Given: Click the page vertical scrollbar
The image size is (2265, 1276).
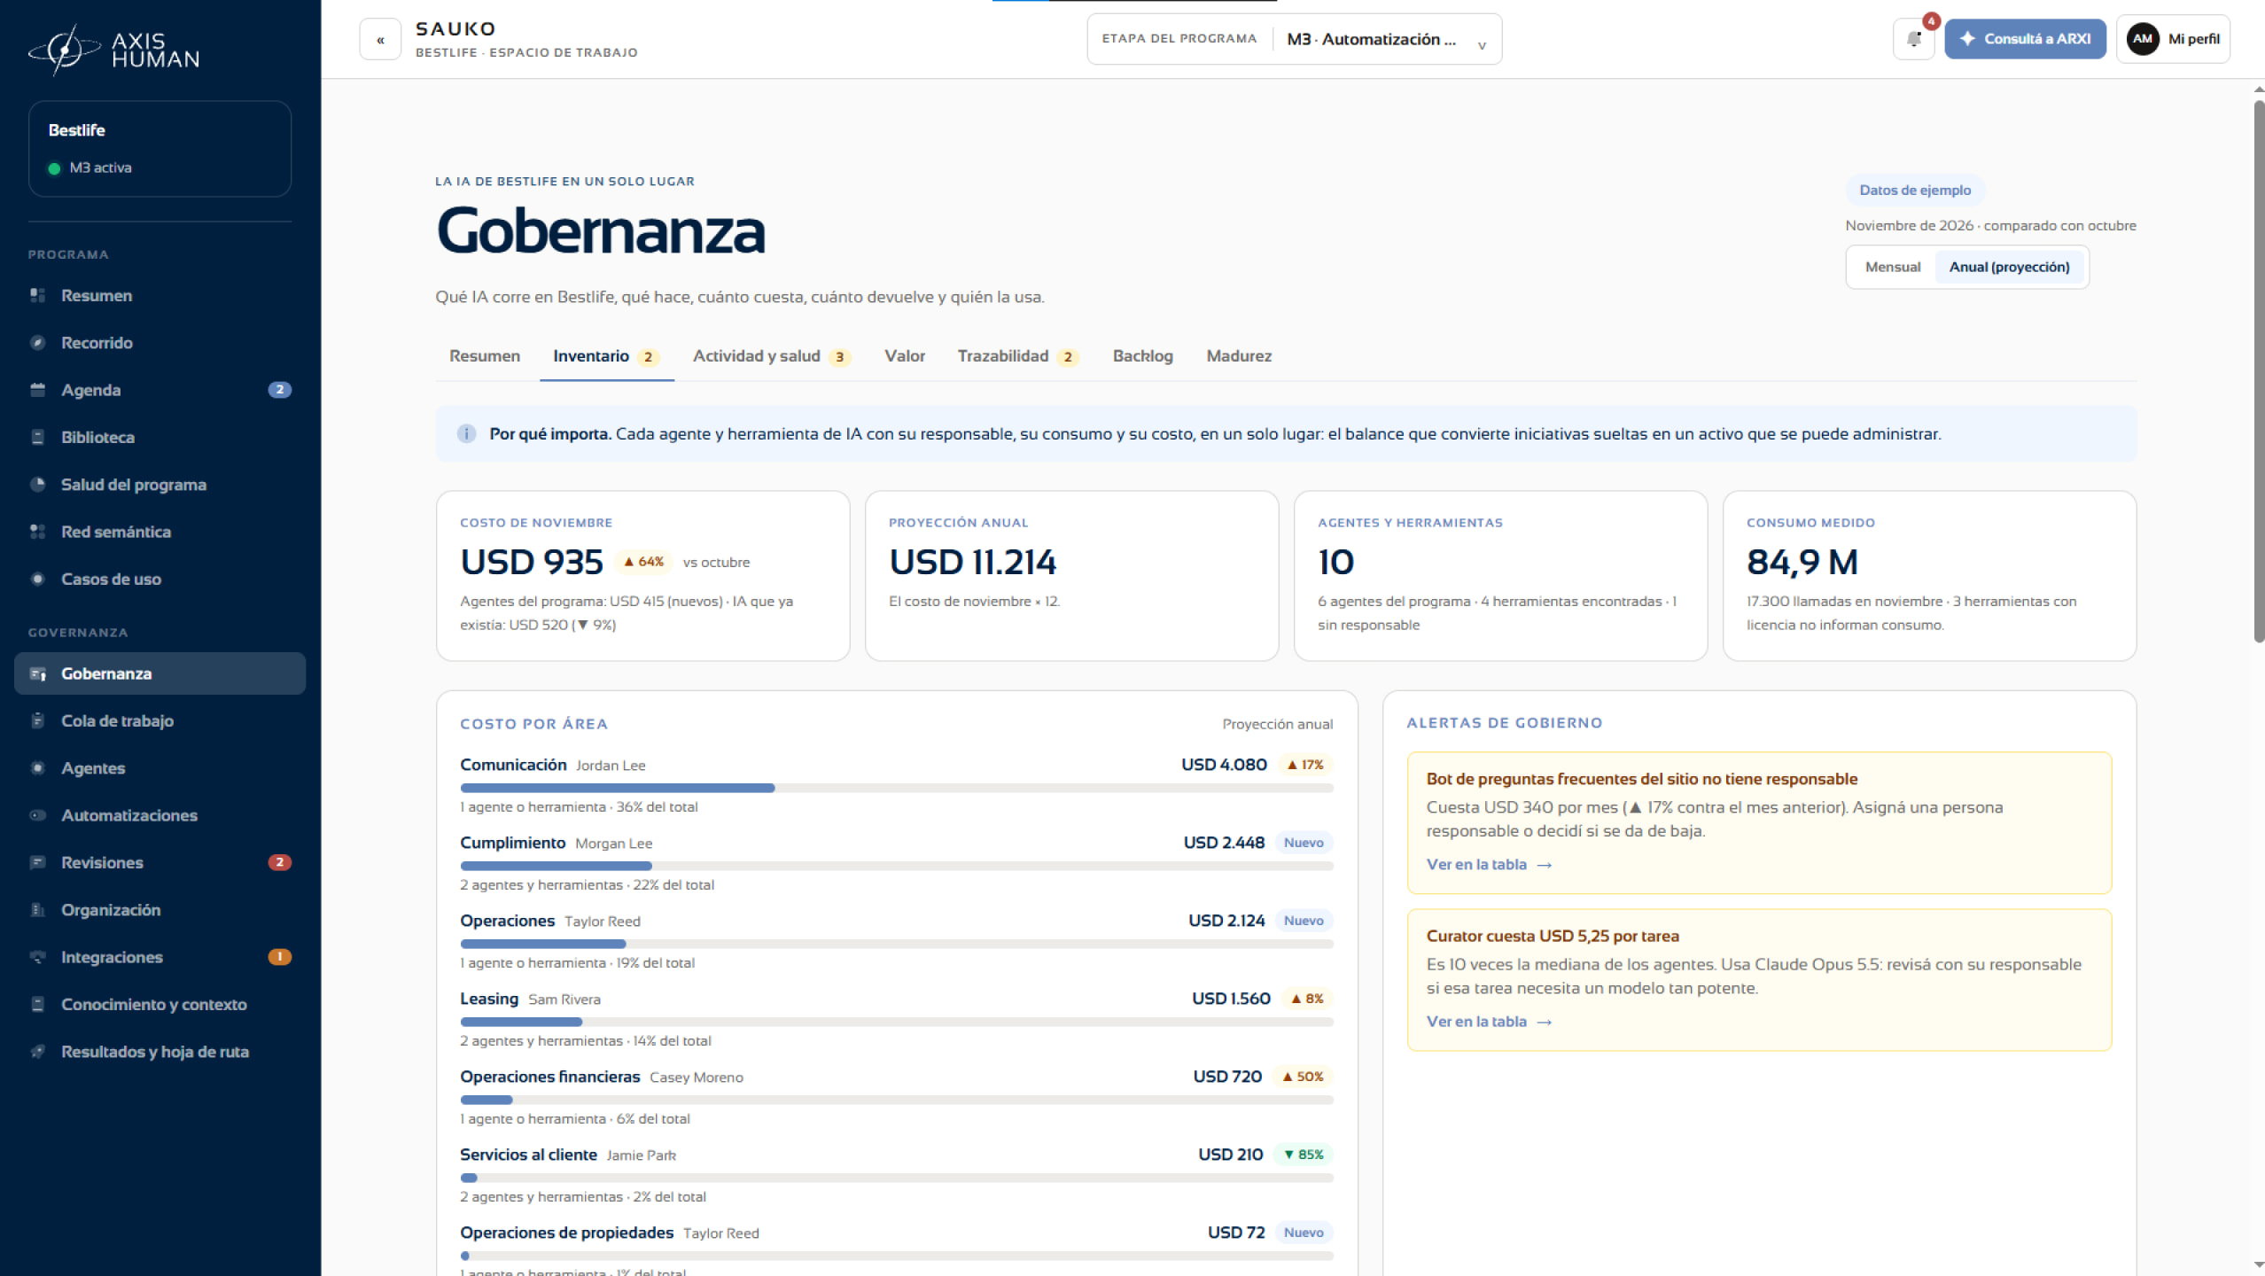Looking at the screenshot, I should pyautogui.click(x=2258, y=372).
